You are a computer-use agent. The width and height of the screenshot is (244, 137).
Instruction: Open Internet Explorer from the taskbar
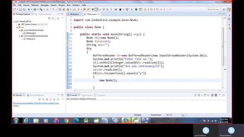pos(26,121)
